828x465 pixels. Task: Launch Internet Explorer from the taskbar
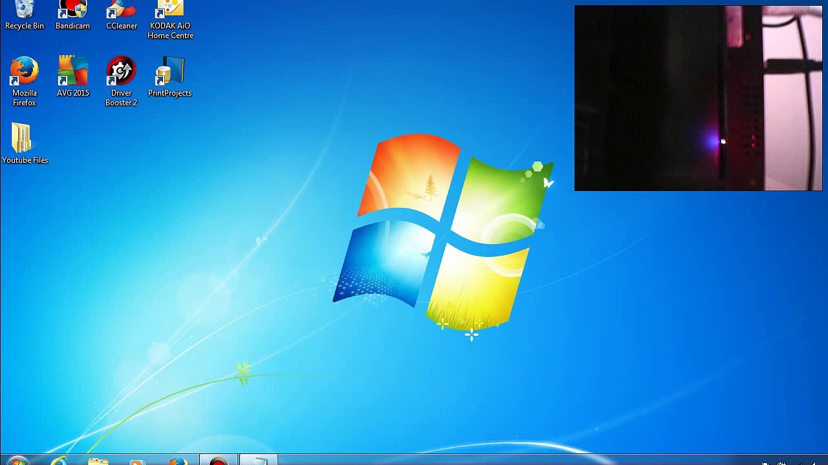pyautogui.click(x=60, y=461)
